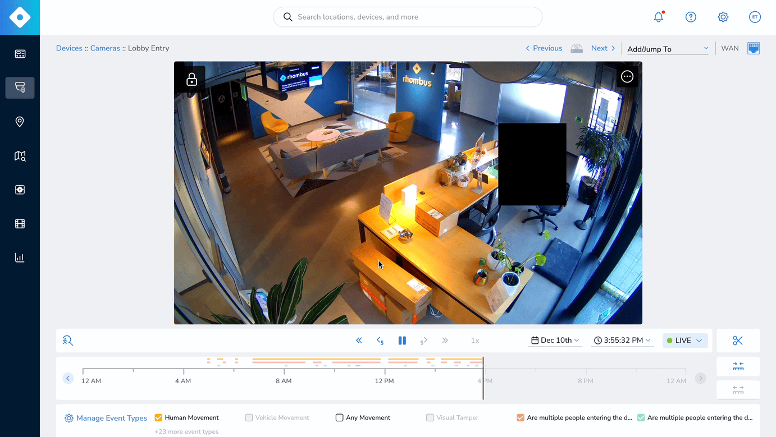The image size is (776, 437).
Task: Move timeline later with right arrow
Action: click(x=700, y=378)
